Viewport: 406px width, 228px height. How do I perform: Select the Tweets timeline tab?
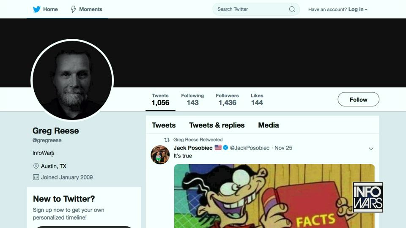pyautogui.click(x=164, y=125)
